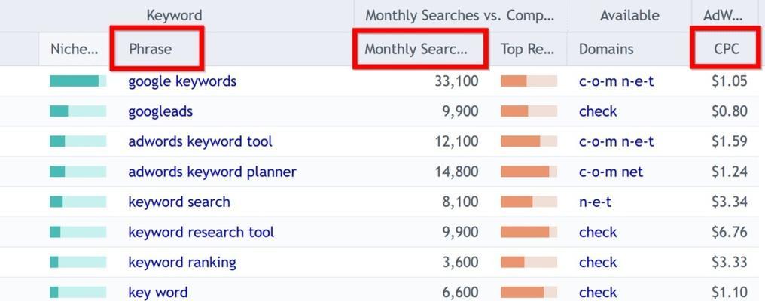Image resolution: width=765 pixels, height=301 pixels.
Task: Click competition bar for adwords keyword planner
Action: 529,172
